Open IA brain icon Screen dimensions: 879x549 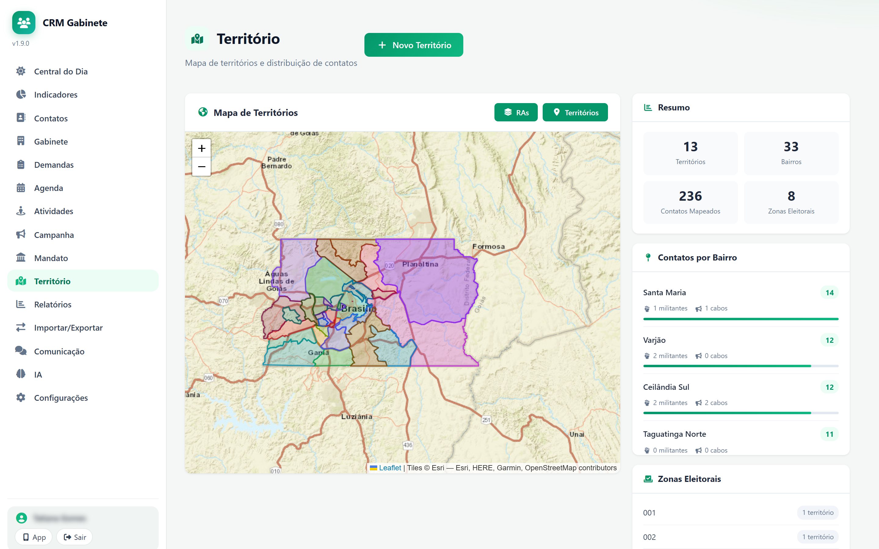coord(21,374)
